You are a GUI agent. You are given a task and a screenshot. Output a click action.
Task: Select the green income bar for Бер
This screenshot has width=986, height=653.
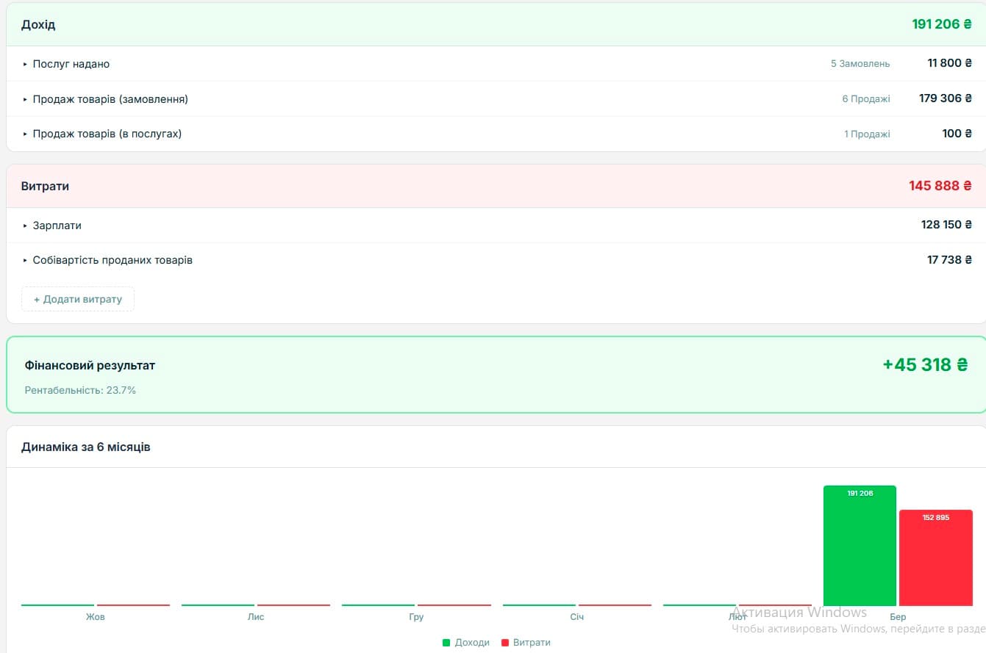860,547
